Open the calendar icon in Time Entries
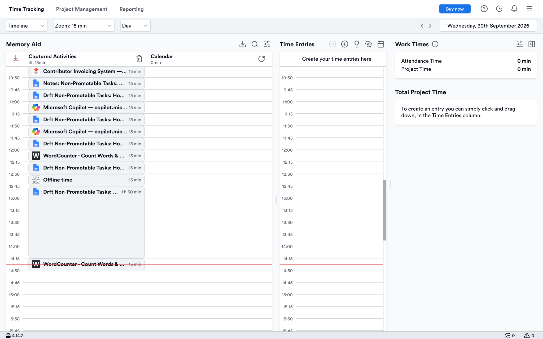The height and width of the screenshot is (339, 543). pos(381,44)
